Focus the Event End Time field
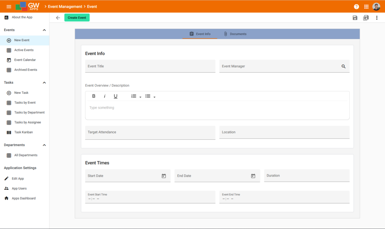The width and height of the screenshot is (385, 229). click(284, 197)
